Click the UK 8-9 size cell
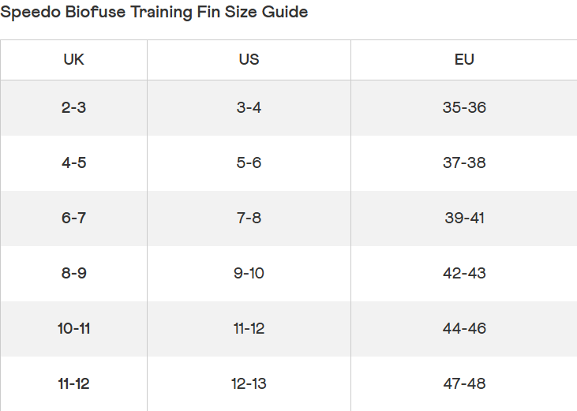Screen dimensions: 577x411 (73, 273)
